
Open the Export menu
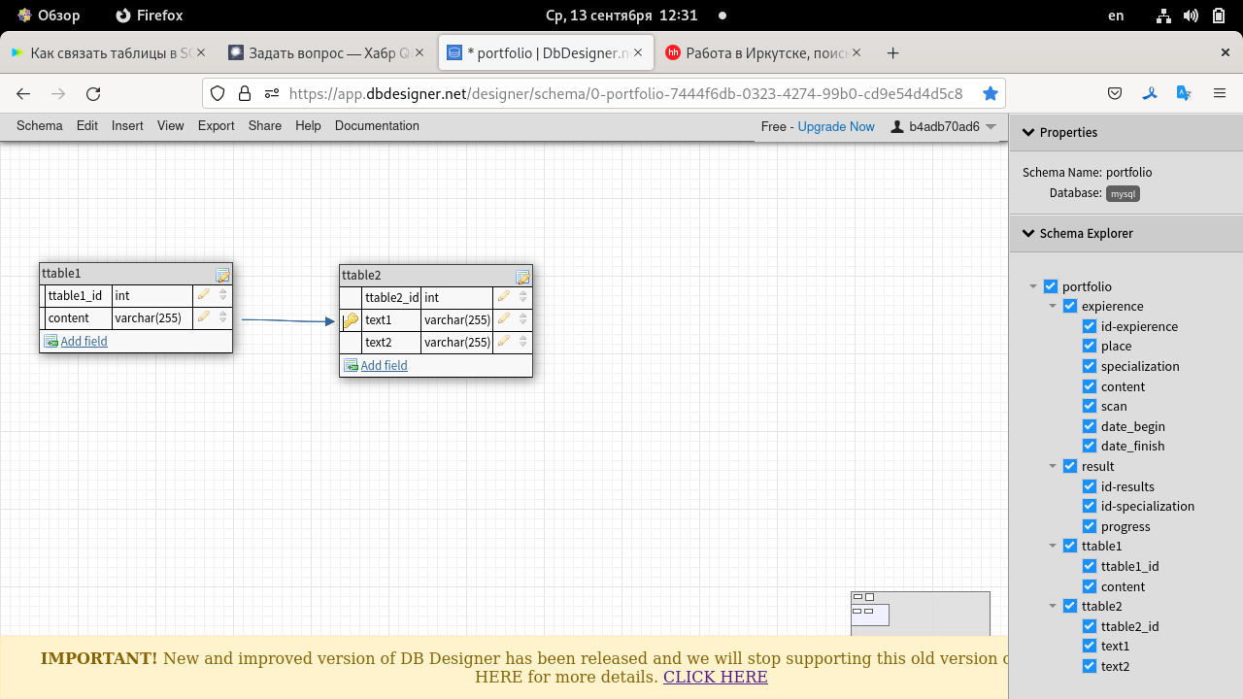217,126
